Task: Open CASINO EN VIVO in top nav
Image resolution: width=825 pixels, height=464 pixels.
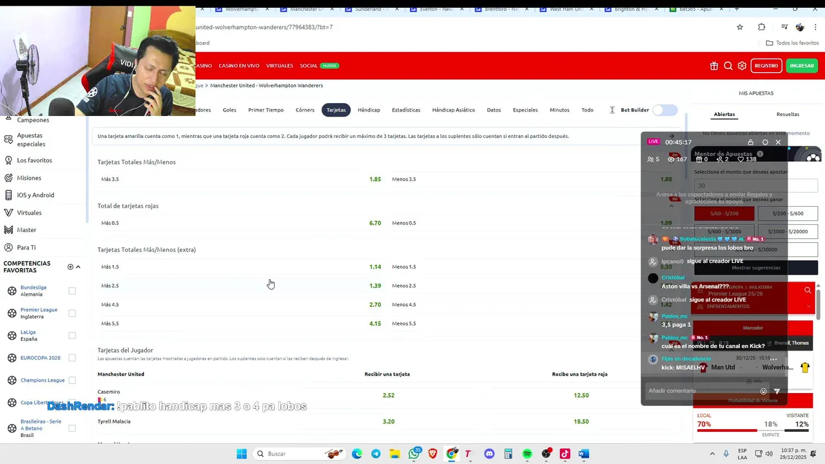Action: tap(238, 66)
